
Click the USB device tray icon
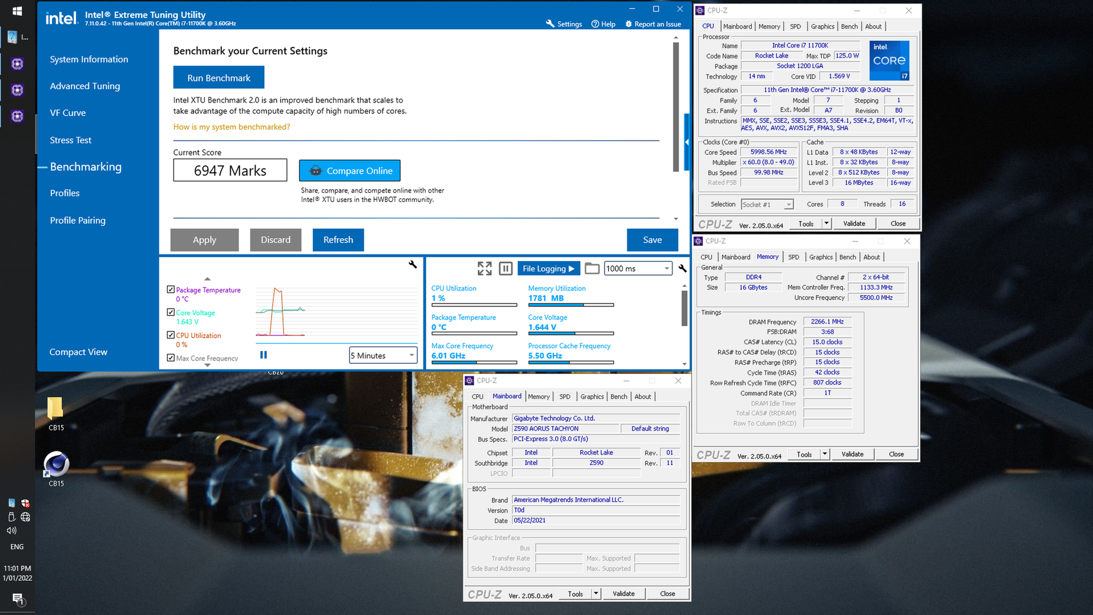pos(11,517)
